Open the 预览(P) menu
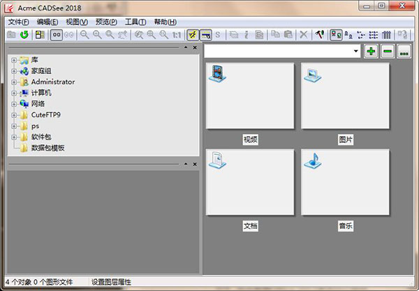This screenshot has width=419, height=291. point(106,22)
